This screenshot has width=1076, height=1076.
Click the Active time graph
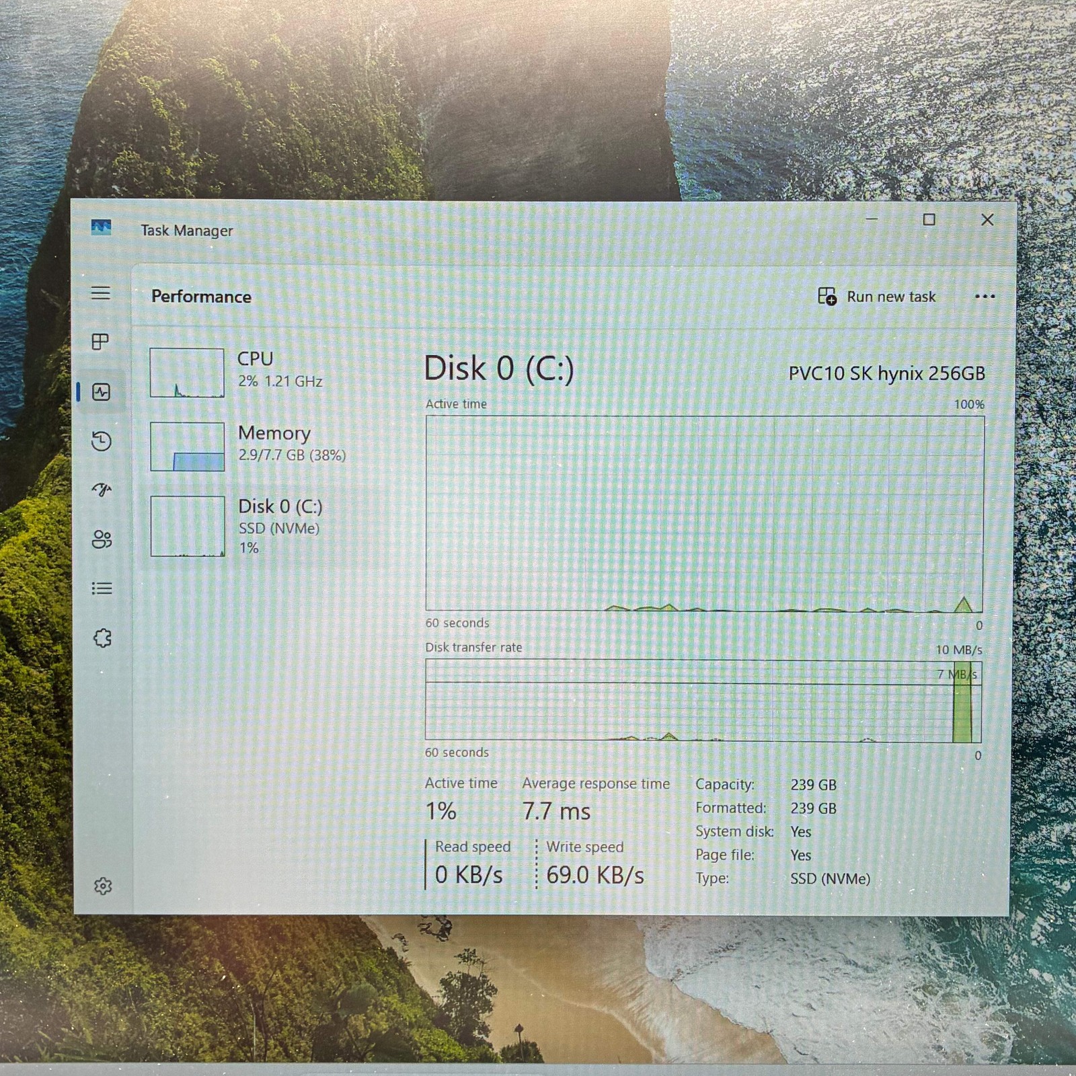point(705,514)
